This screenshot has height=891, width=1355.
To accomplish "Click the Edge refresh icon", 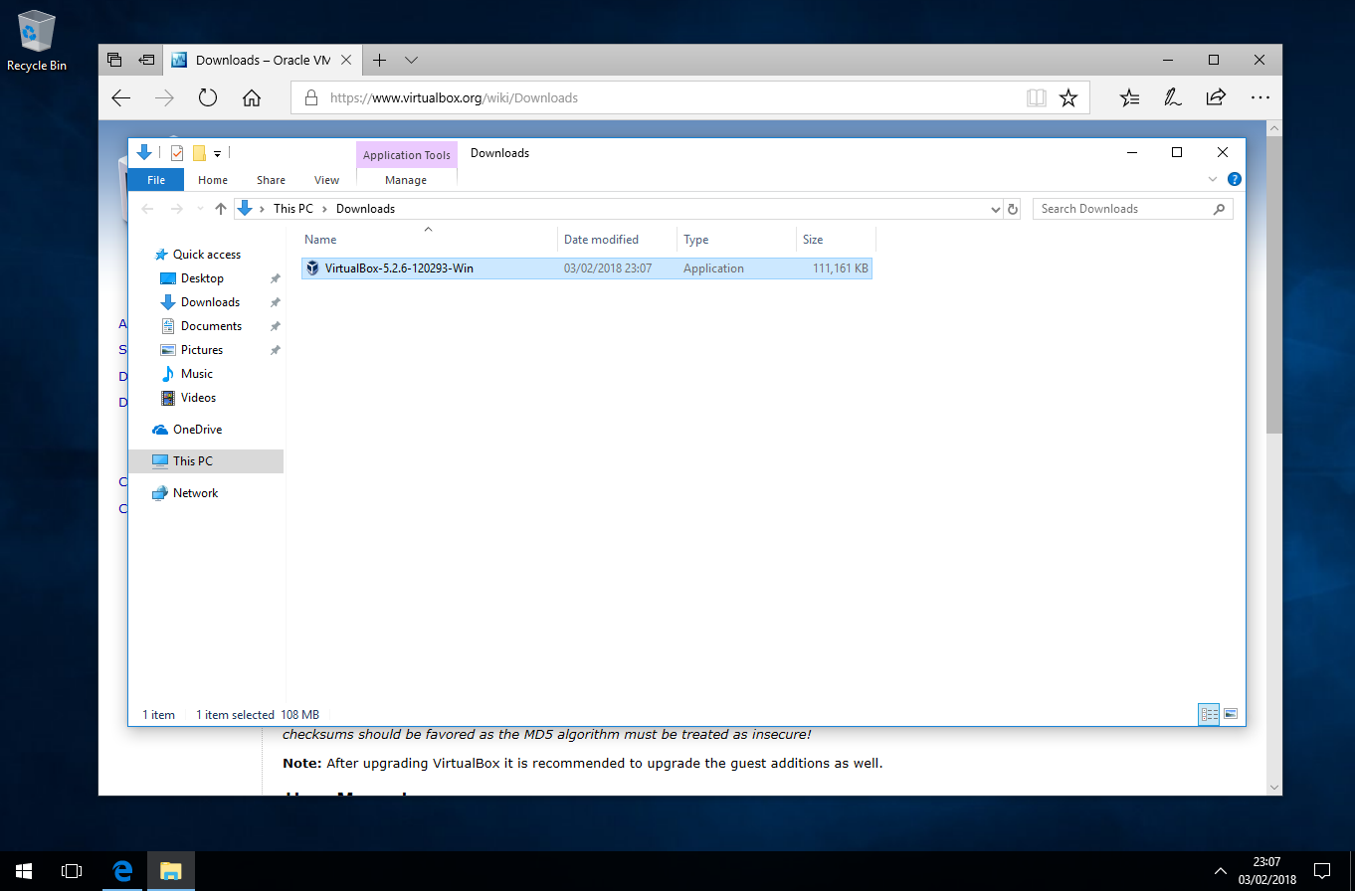I will click(208, 97).
